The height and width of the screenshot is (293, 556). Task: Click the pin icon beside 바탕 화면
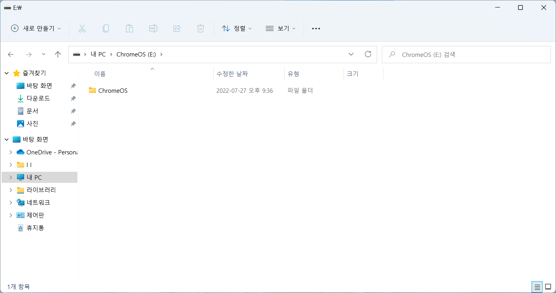tap(73, 86)
